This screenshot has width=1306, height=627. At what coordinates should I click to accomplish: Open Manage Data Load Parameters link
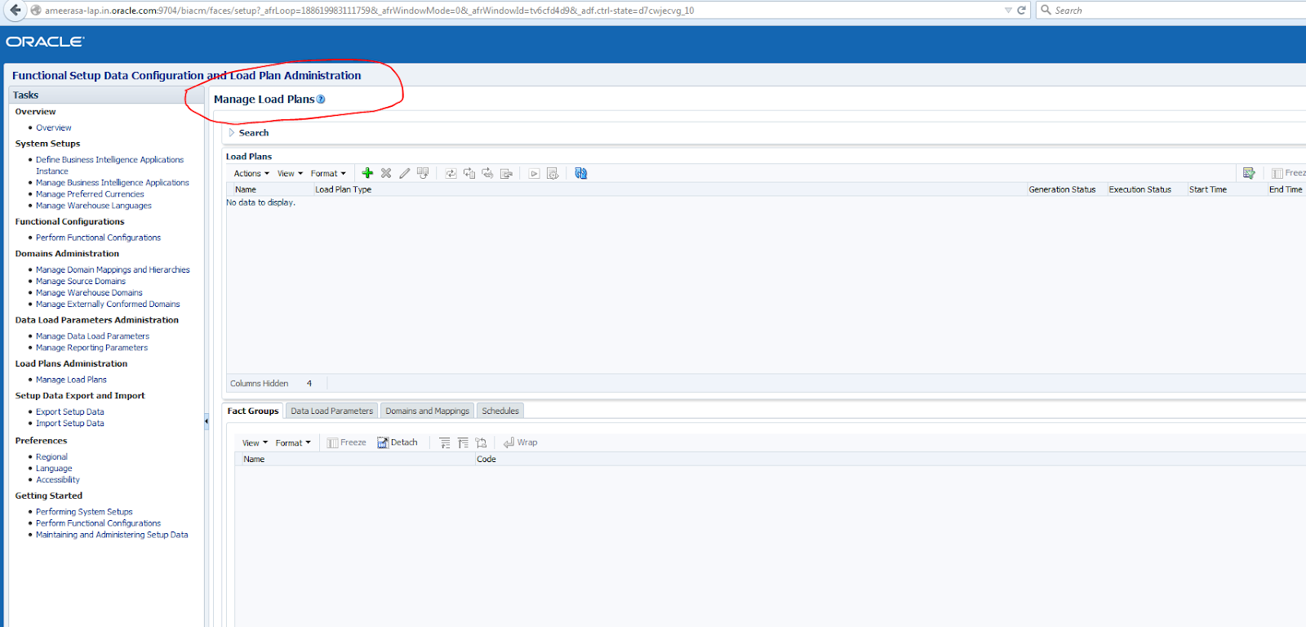(92, 336)
